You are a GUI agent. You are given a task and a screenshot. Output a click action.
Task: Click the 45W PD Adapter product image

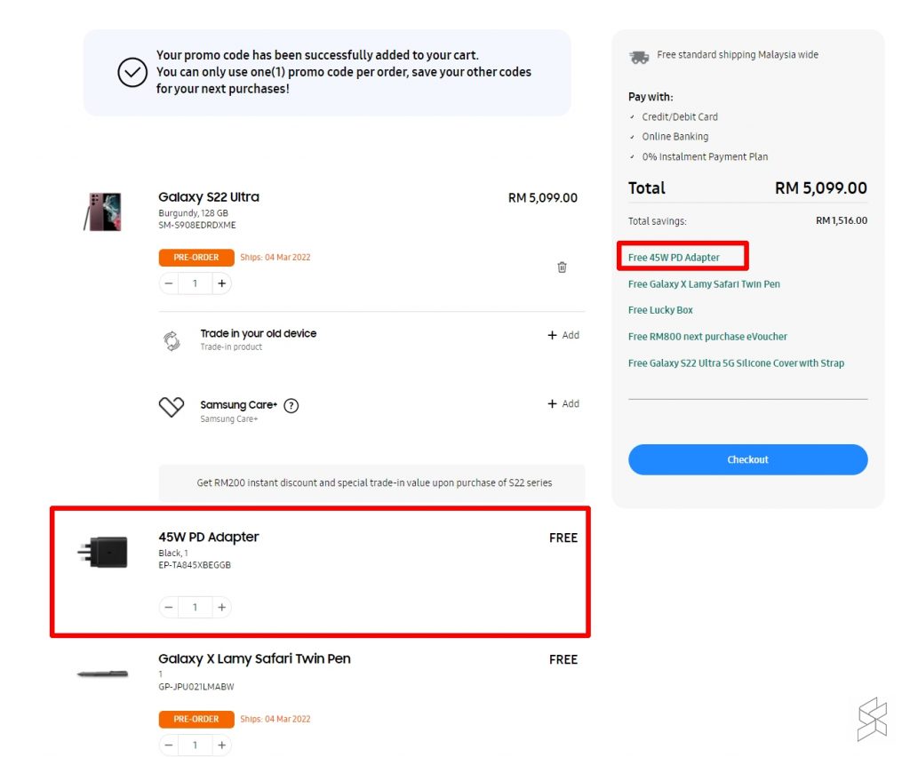(x=103, y=553)
